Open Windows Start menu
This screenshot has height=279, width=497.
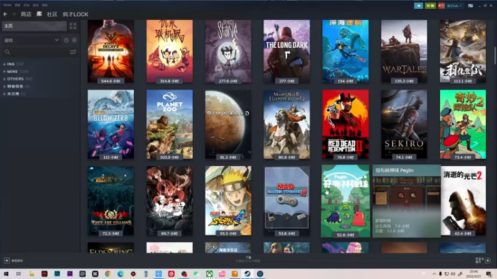(6, 273)
